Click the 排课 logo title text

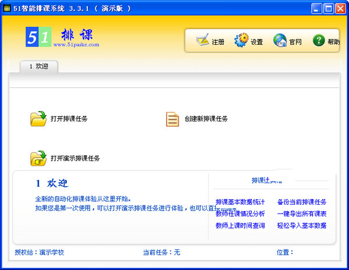click(77, 35)
